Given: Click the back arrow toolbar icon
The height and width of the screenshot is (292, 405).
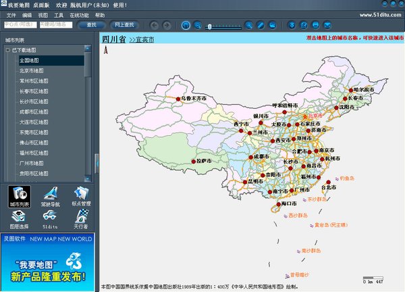Looking at the screenshot, I should 155,25.
